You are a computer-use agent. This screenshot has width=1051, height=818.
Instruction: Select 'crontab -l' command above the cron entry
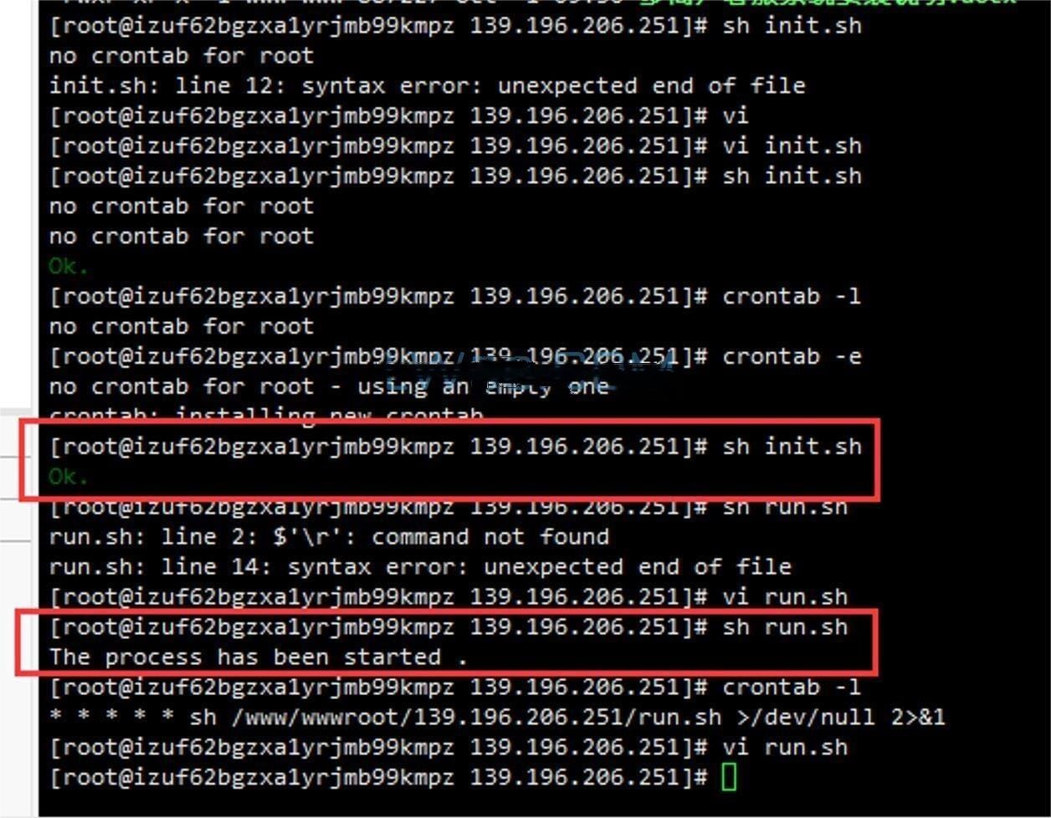pyautogui.click(x=792, y=687)
